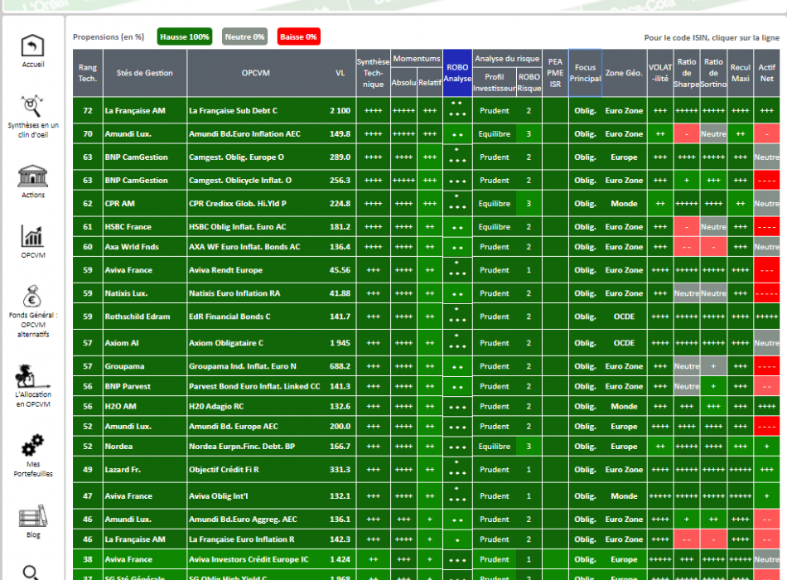Click the Profil Investisseur sub-header

pyautogui.click(x=494, y=82)
